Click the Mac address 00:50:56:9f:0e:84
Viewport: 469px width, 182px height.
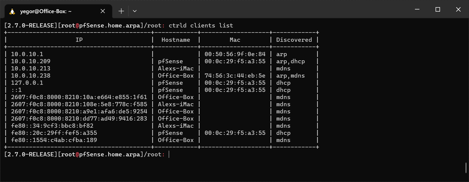point(235,54)
